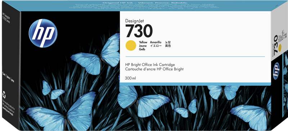Click HP Bright Office Ink Cartridge text
Screen dimensions: 288x131
point(150,65)
